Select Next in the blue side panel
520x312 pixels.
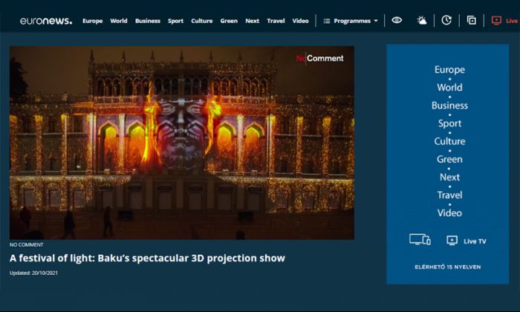[x=449, y=177]
